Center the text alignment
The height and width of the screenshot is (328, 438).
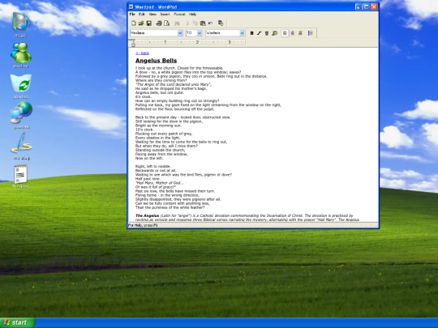coord(293,33)
